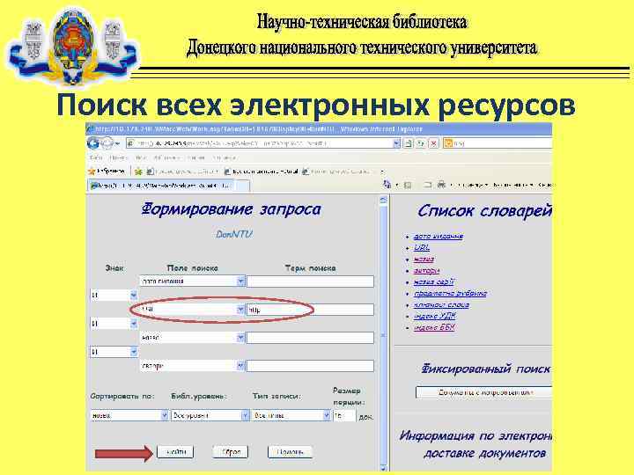Viewport: 634px width, 475px height.
Task: Open the Favorites star button
Action: coord(107,172)
